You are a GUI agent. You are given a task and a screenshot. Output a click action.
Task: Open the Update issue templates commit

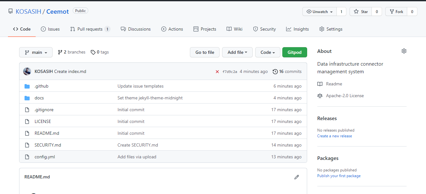(x=141, y=86)
